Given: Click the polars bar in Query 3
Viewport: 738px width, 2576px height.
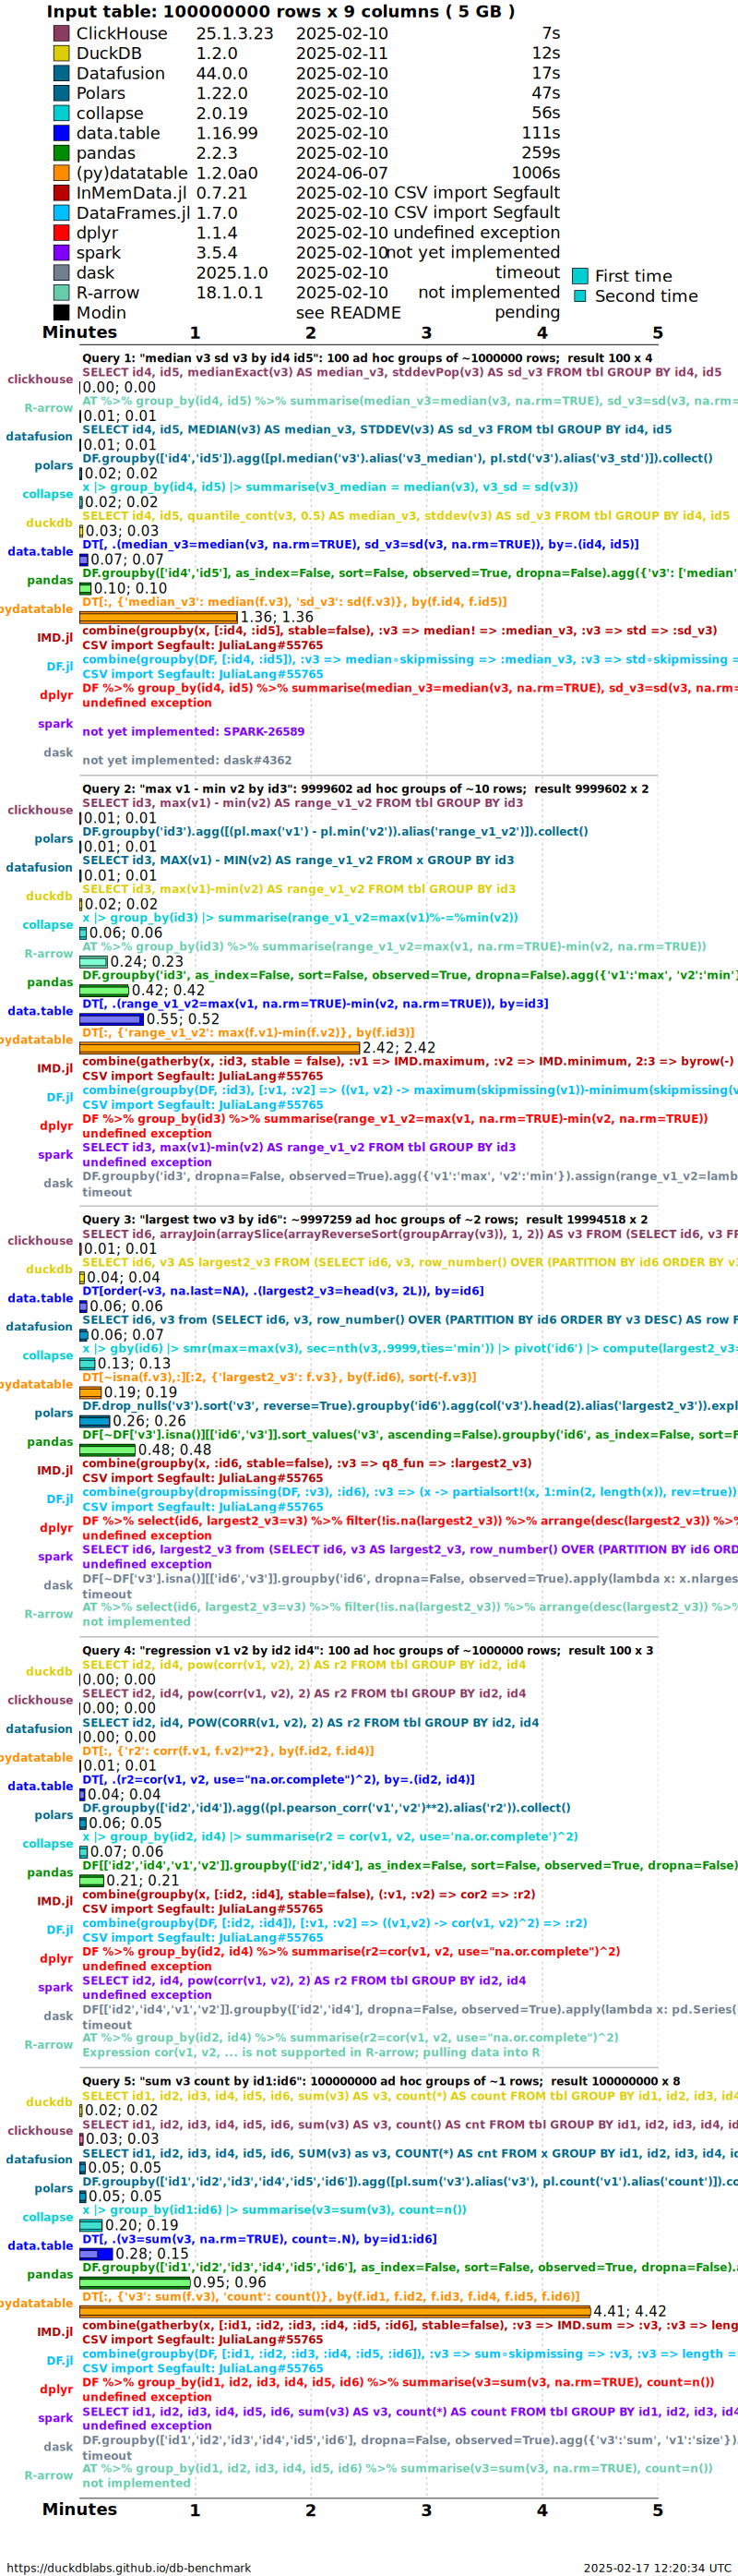Looking at the screenshot, I should coord(95,1421).
